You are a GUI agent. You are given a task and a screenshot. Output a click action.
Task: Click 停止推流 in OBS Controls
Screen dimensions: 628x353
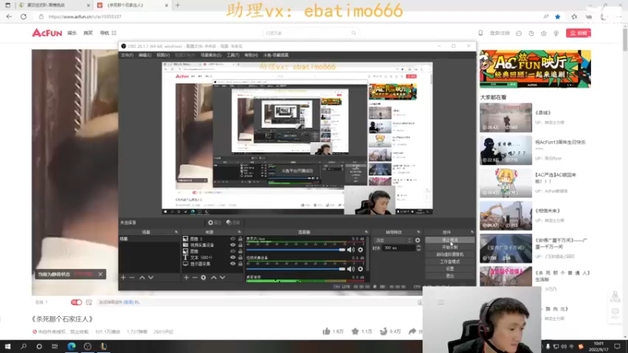[x=450, y=240]
